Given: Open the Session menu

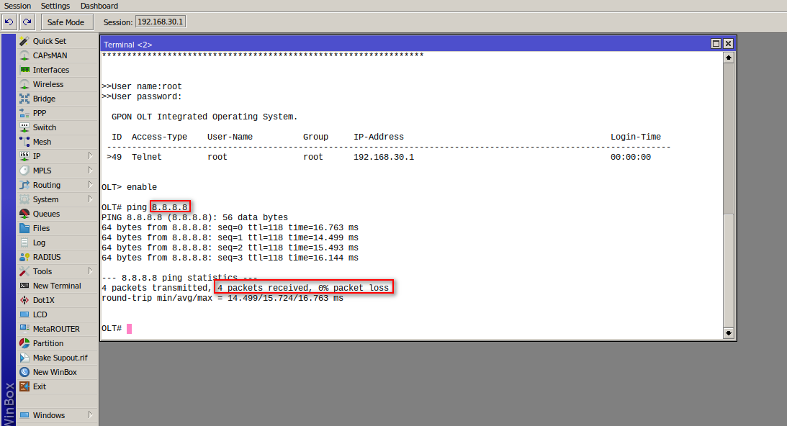Looking at the screenshot, I should coord(17,6).
